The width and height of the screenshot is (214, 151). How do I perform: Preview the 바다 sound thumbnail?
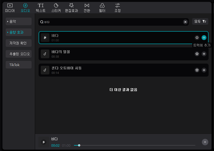click(45, 38)
